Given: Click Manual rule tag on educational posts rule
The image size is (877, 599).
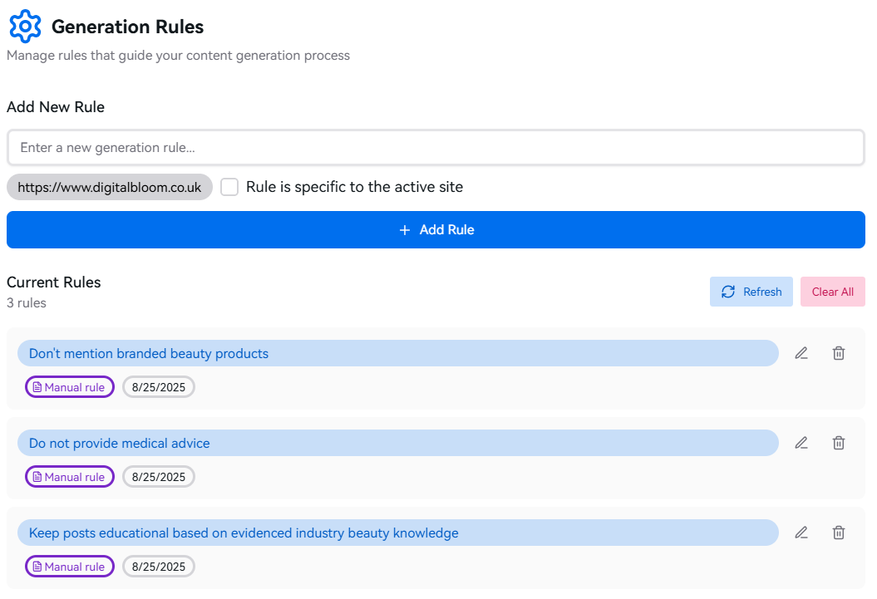Looking at the screenshot, I should (70, 567).
